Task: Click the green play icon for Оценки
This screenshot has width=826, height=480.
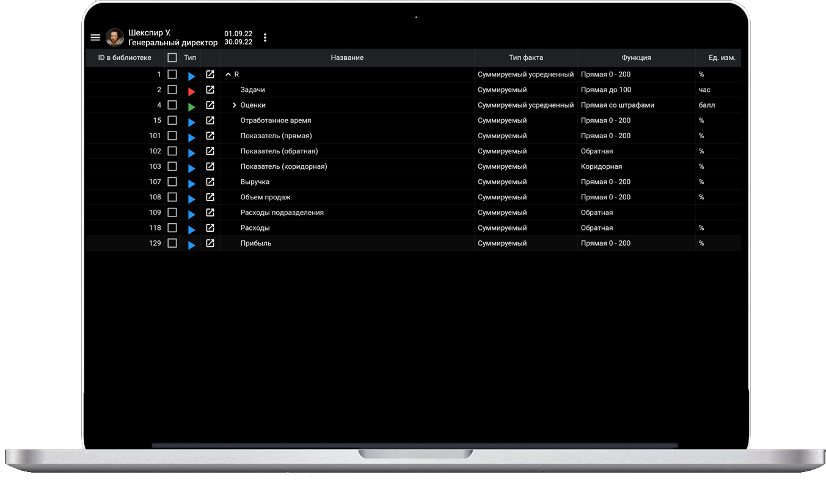Action: 191,106
